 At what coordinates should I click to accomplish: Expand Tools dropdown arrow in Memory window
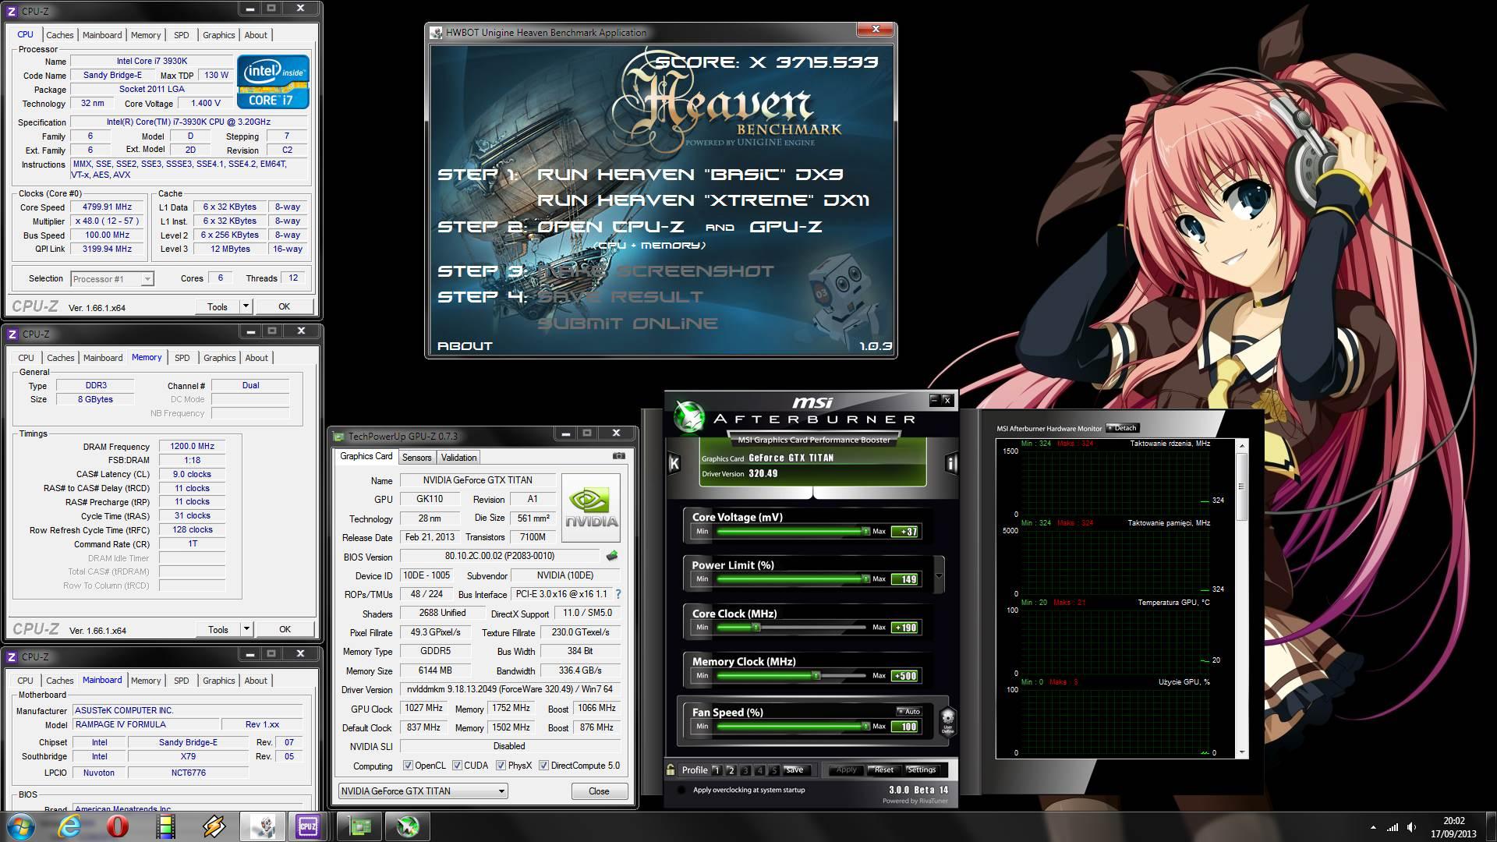click(246, 629)
